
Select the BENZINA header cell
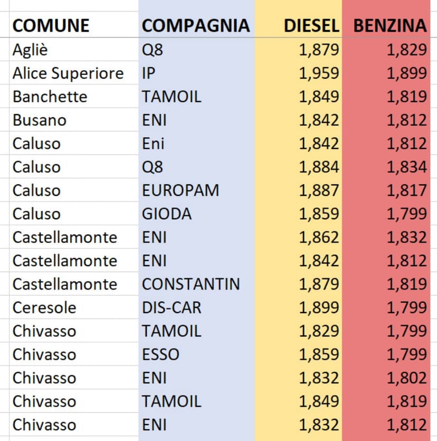pyautogui.click(x=389, y=25)
